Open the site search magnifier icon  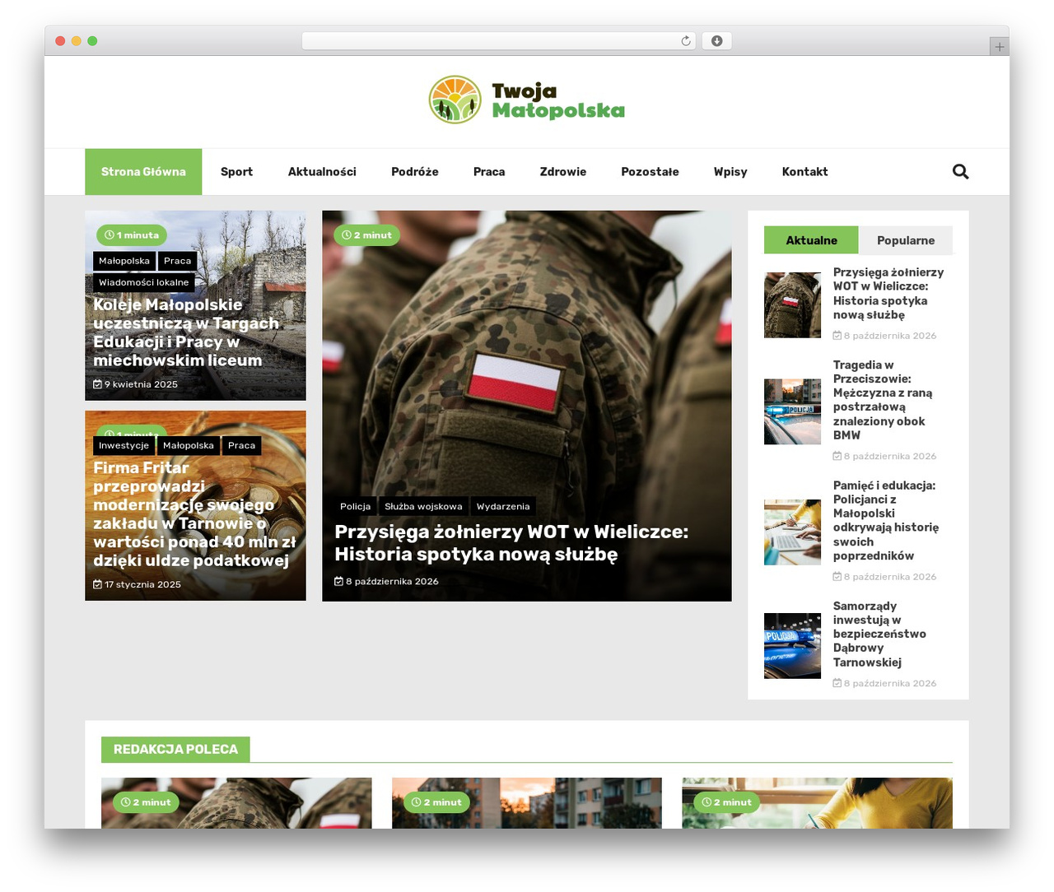(x=960, y=171)
